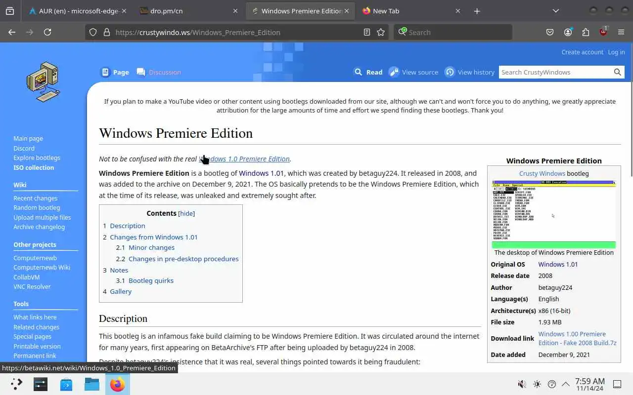633x395 pixels.
Task: Select the Read view tab
Action: (x=368, y=72)
